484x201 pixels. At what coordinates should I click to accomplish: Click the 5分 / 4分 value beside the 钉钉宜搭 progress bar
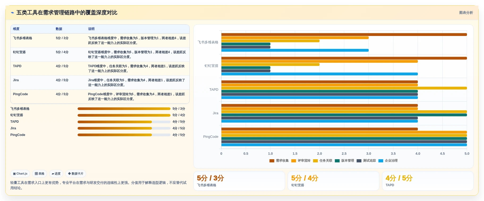point(179,115)
